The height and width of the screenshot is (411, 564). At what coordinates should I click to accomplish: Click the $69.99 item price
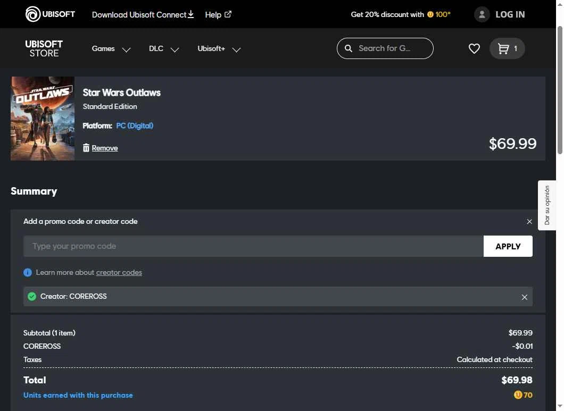coord(512,144)
